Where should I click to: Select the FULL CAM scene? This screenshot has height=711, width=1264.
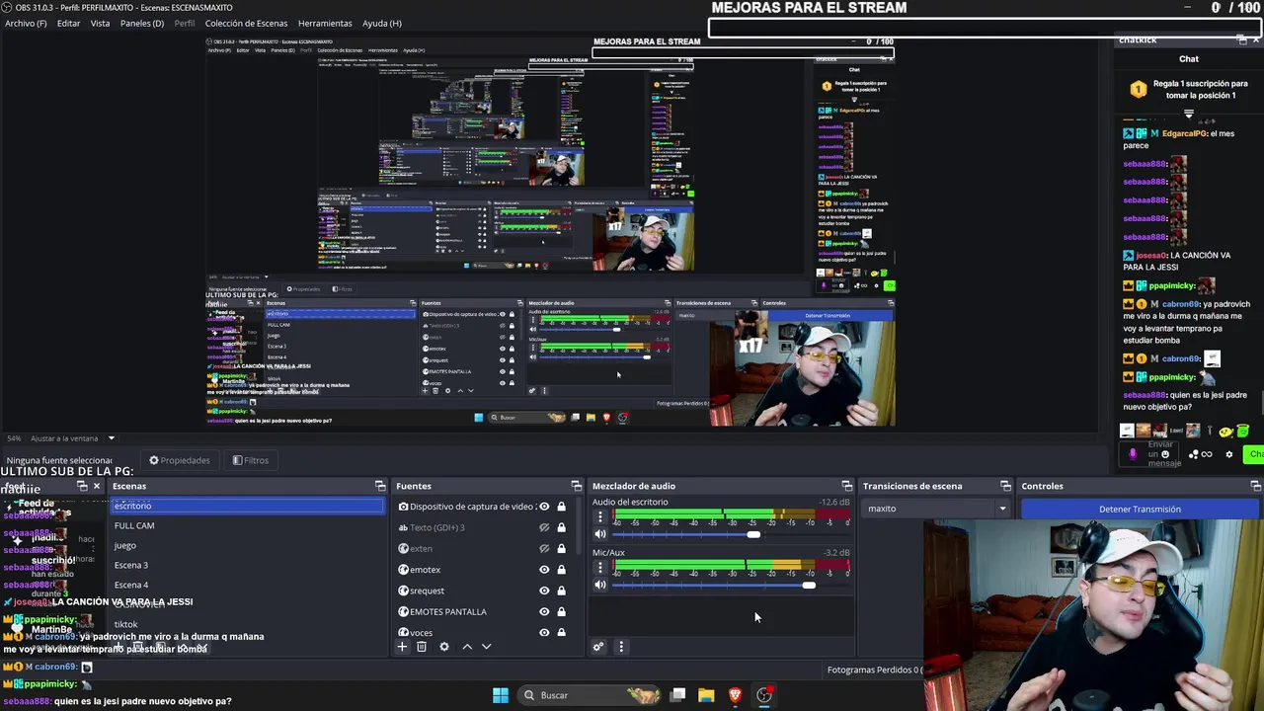[247, 525]
